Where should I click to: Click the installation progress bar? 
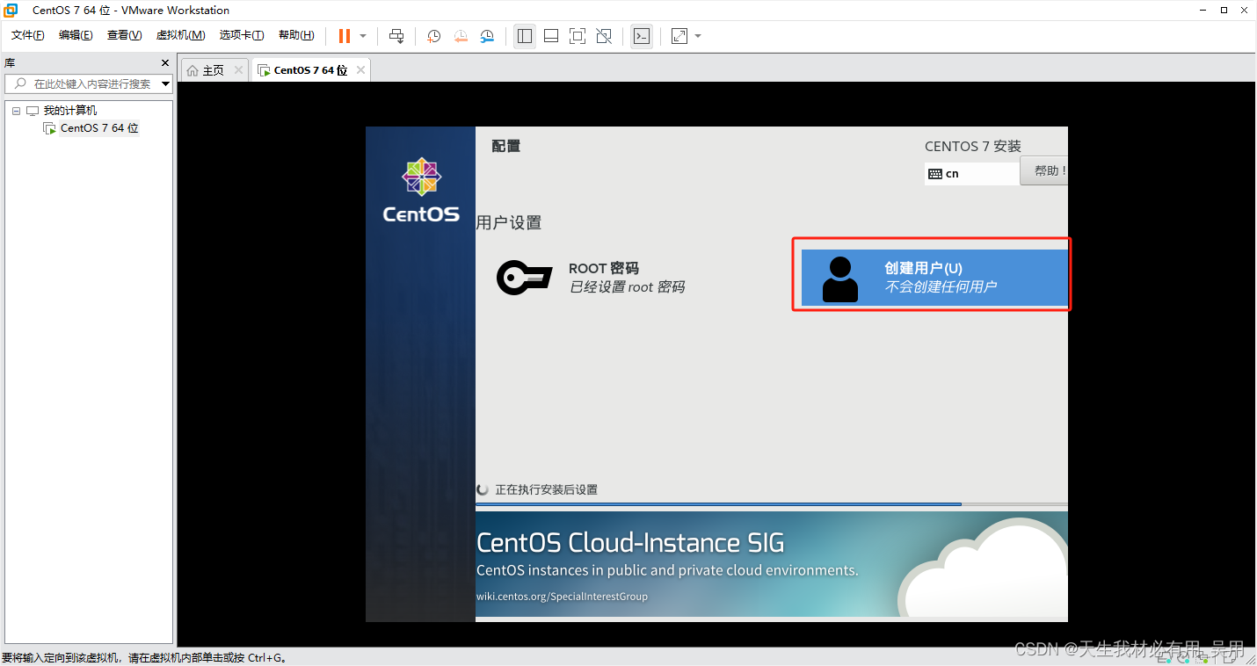click(x=772, y=504)
